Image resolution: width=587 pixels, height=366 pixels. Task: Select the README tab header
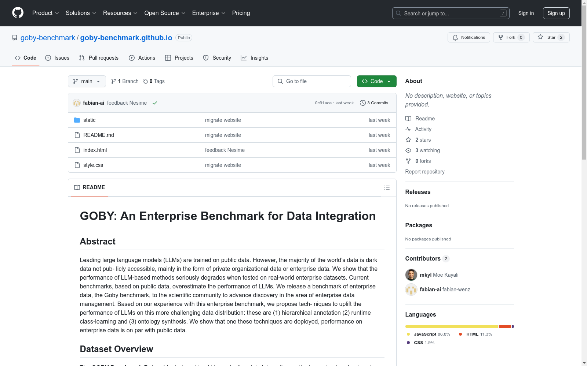point(90,187)
